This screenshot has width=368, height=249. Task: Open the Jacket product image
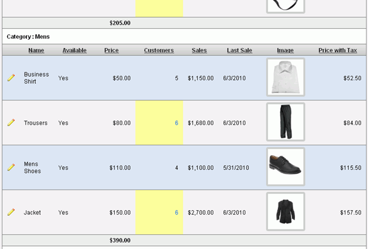(285, 212)
